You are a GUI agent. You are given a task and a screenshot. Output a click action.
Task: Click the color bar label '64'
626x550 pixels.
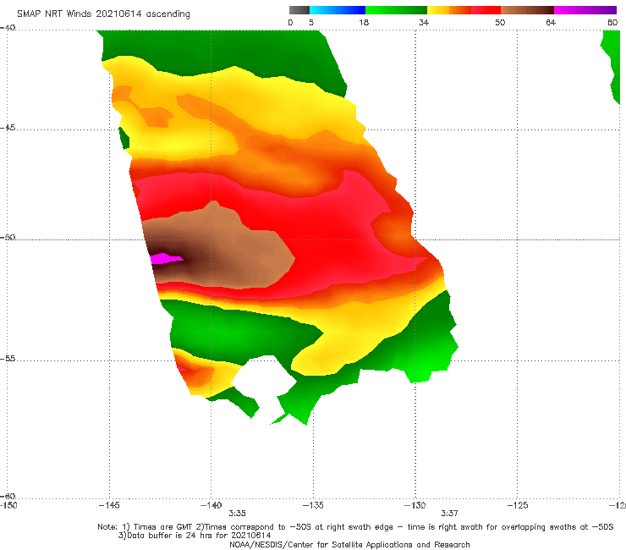pos(551,22)
